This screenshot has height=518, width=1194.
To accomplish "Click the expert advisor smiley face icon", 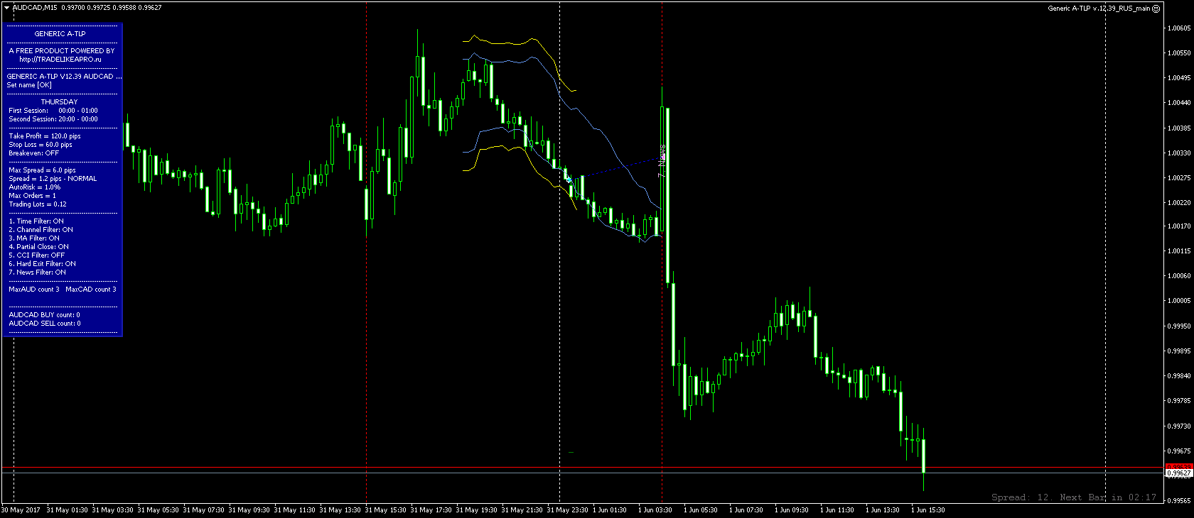I will (x=1156, y=9).
